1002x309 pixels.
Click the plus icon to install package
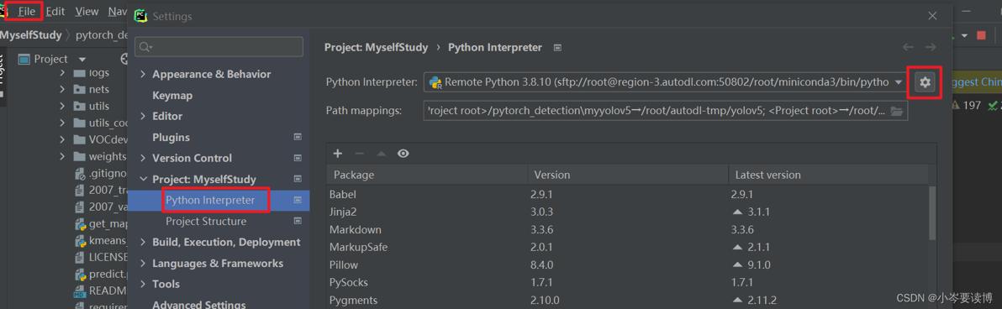338,153
